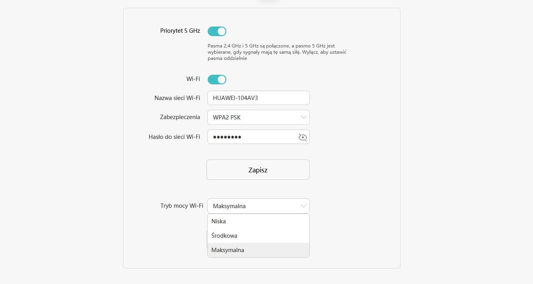Screen dimensions: 533x284
Task: Reveal the Wi-Fi password with the eye icon
Action: [303, 137]
